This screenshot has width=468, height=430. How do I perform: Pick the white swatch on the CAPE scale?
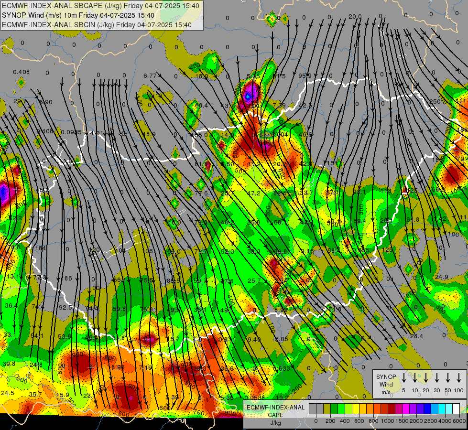click(456, 408)
